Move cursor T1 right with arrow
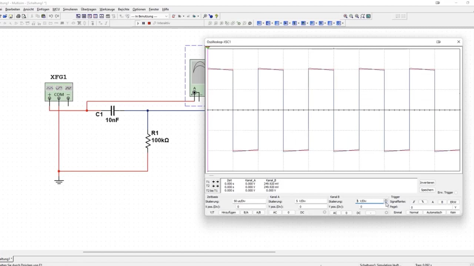Screen dimensions: 474x266 218,182
